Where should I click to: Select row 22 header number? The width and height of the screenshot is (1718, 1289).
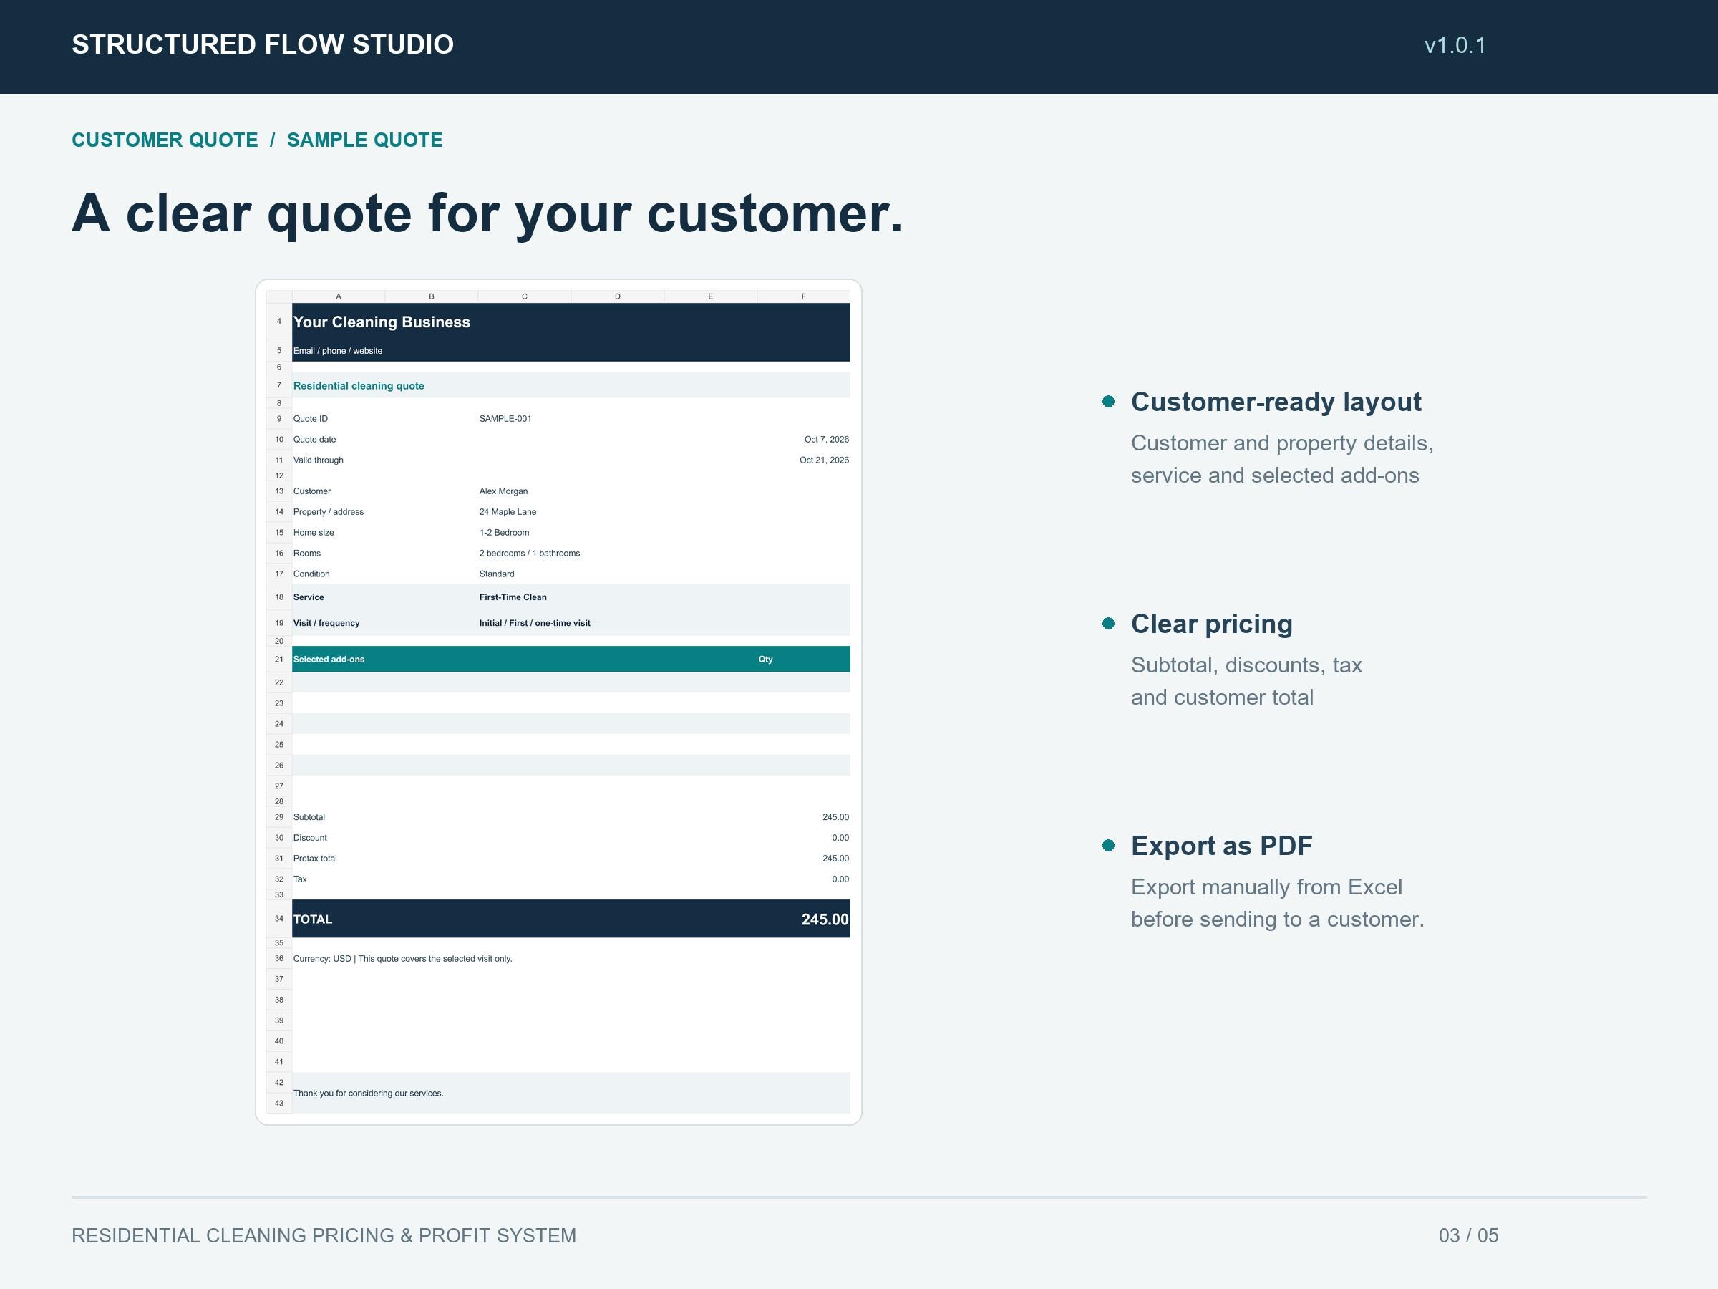(x=279, y=682)
